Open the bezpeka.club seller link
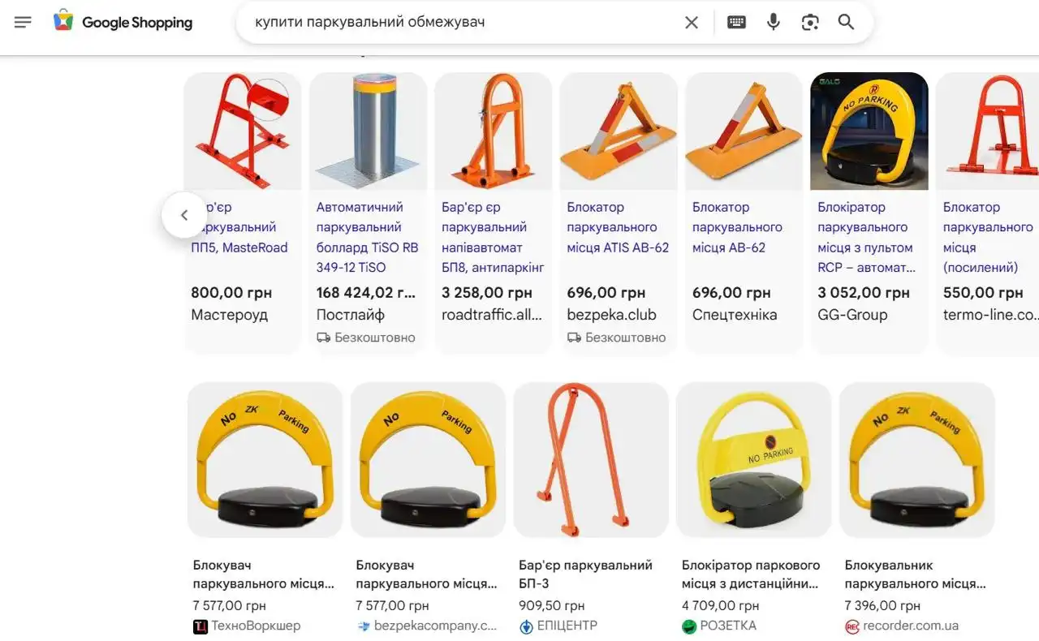The width and height of the screenshot is (1039, 641). [613, 314]
